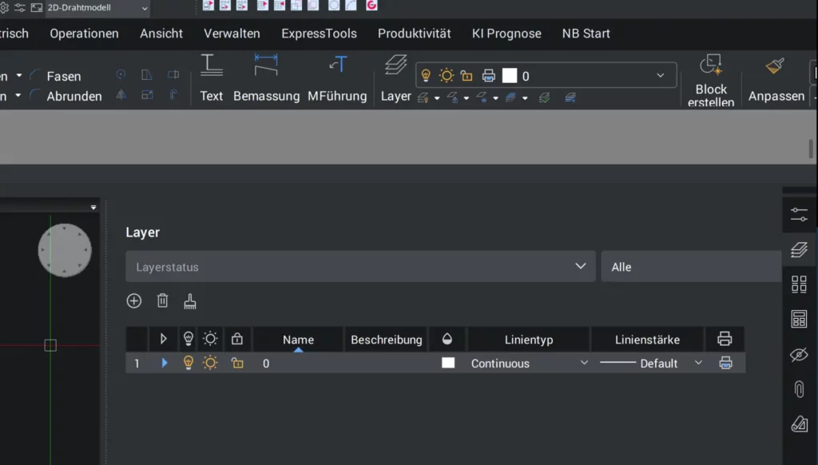Click the gray view-rotation compass circle
The width and height of the screenshot is (818, 465).
coord(65,251)
